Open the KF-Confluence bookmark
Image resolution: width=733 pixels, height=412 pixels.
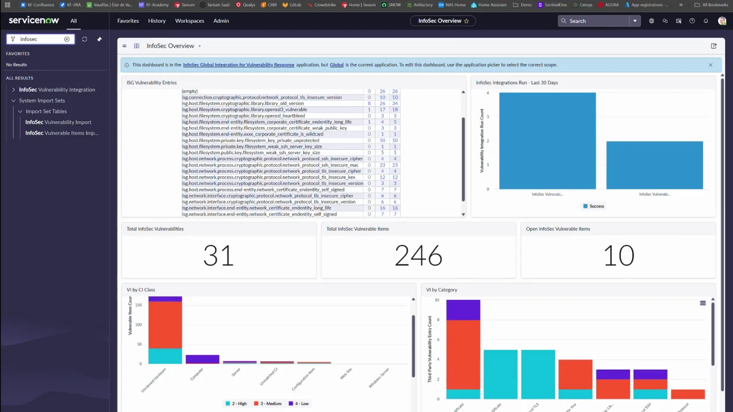point(37,5)
